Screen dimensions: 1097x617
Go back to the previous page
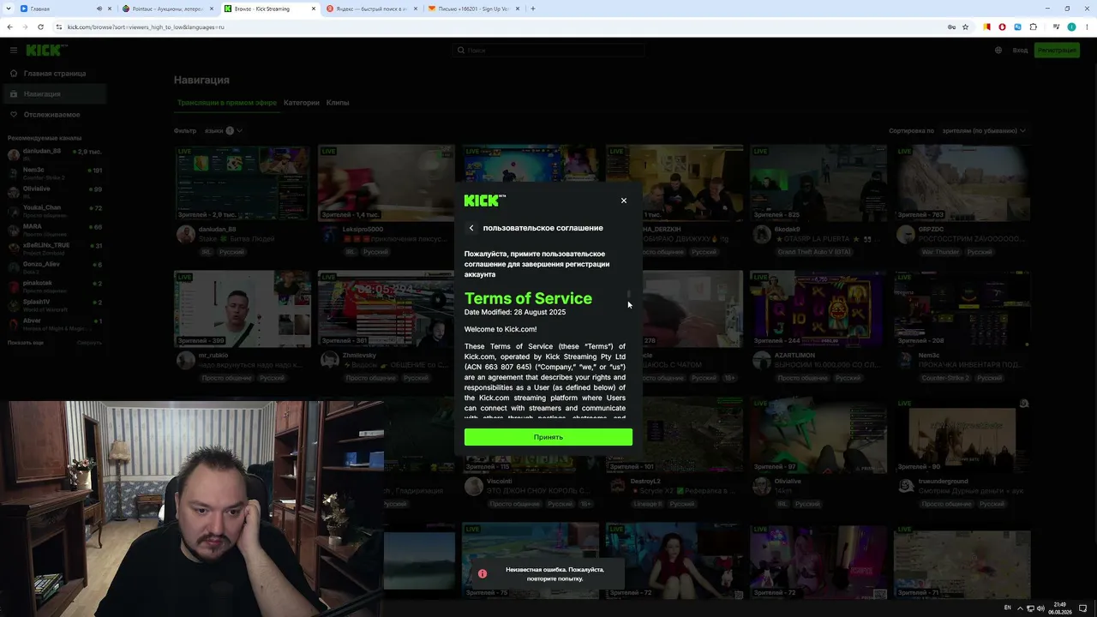(9, 27)
